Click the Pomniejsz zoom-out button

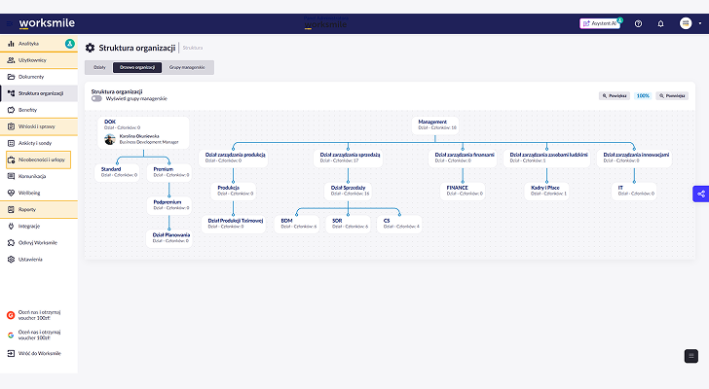[672, 95]
